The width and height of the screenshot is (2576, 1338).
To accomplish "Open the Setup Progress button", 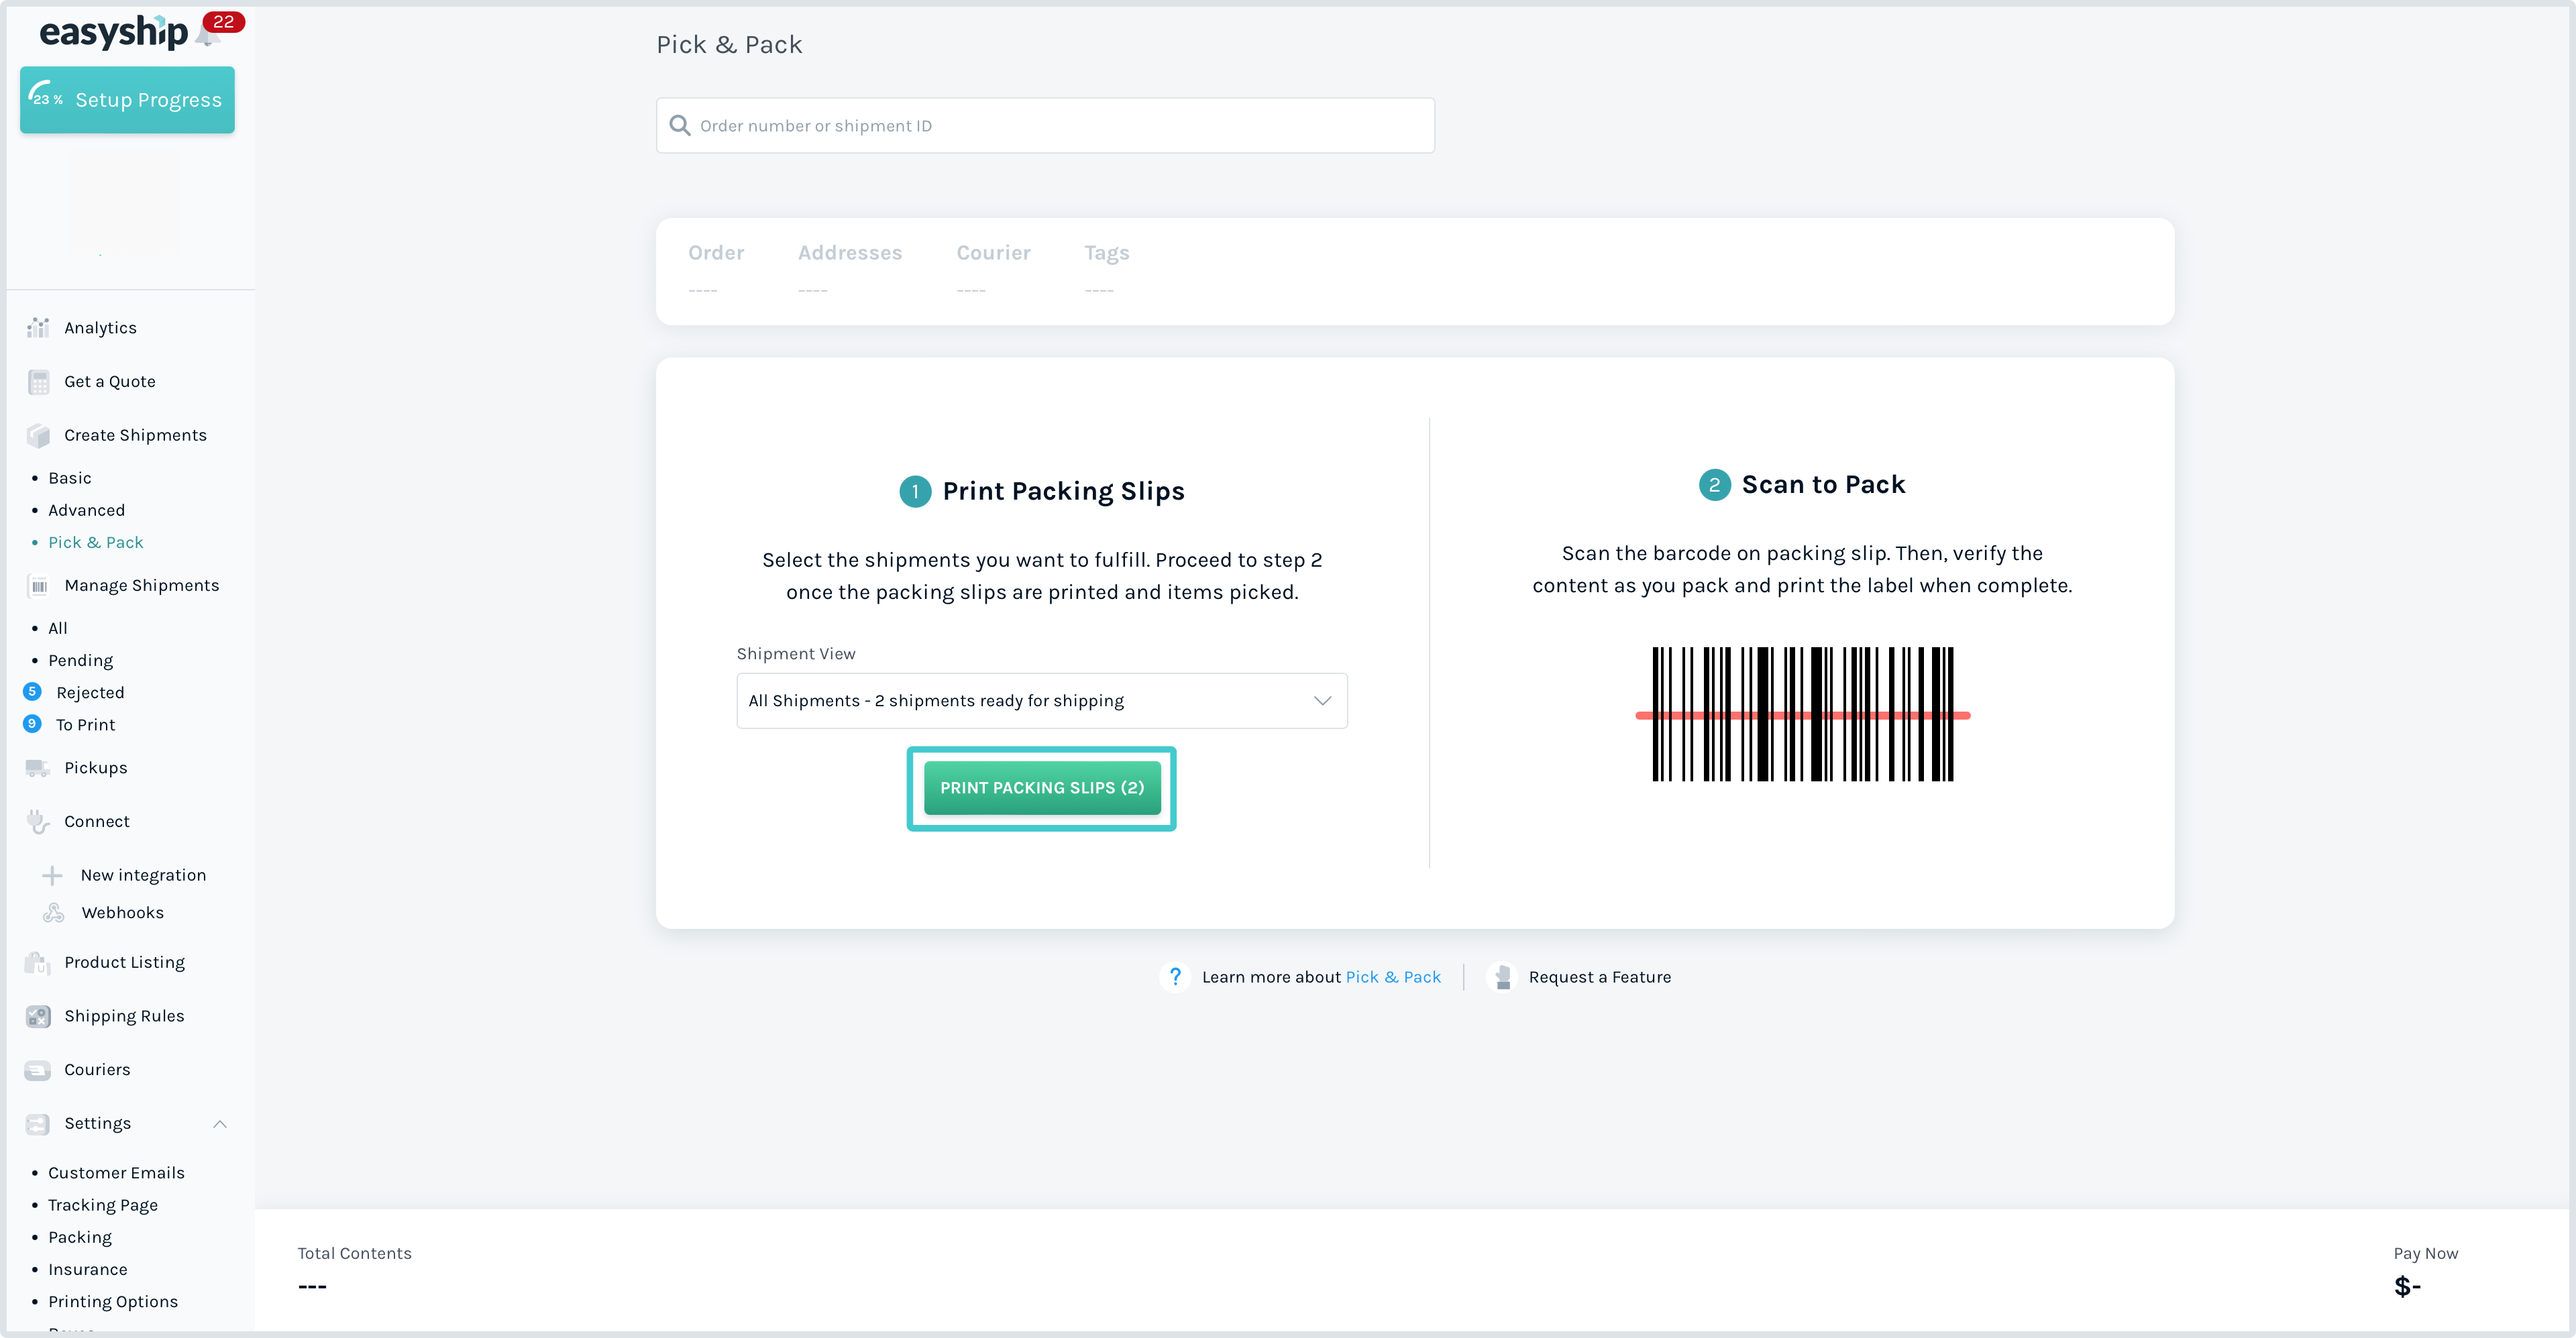I will [127, 100].
